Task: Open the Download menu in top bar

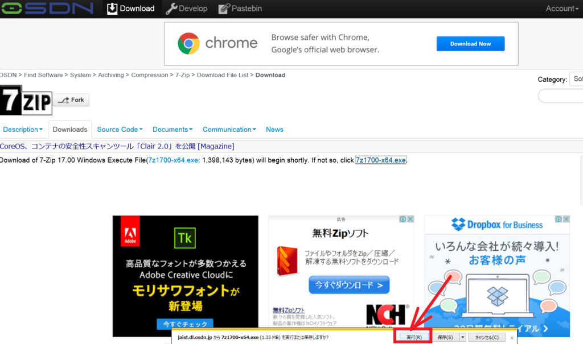Action: (131, 9)
